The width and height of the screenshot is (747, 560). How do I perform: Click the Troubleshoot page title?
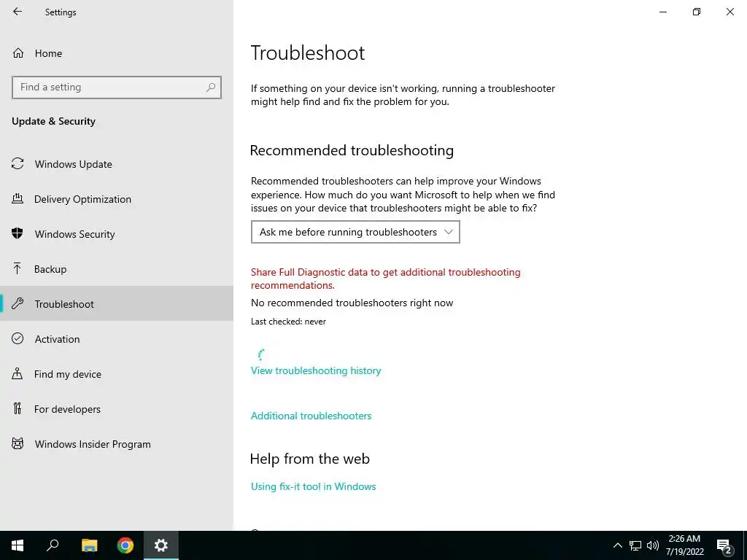(308, 52)
